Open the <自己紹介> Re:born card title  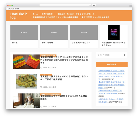pos(113,44)
